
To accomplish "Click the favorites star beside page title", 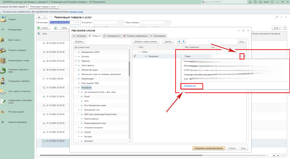I will click(51, 17).
